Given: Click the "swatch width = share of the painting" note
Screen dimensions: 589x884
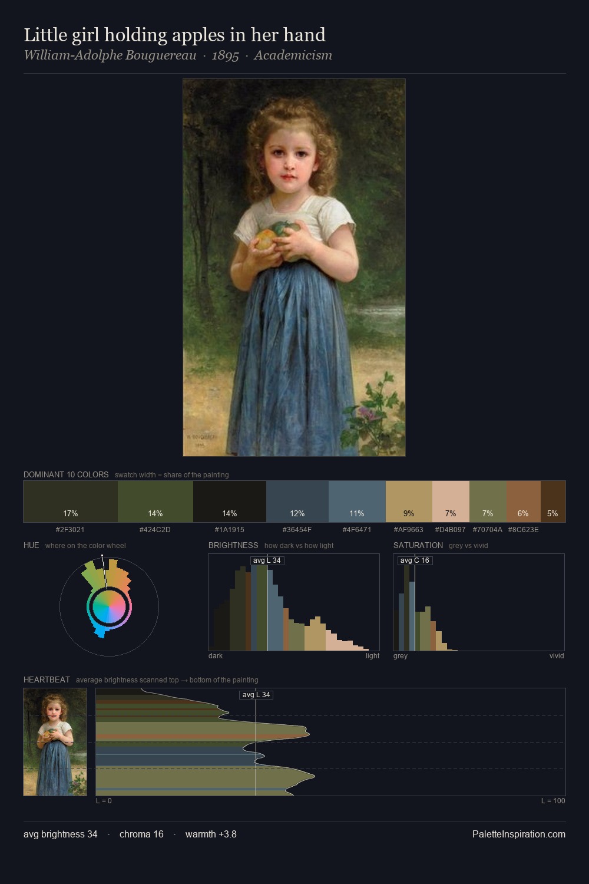Looking at the screenshot, I should pyautogui.click(x=172, y=475).
